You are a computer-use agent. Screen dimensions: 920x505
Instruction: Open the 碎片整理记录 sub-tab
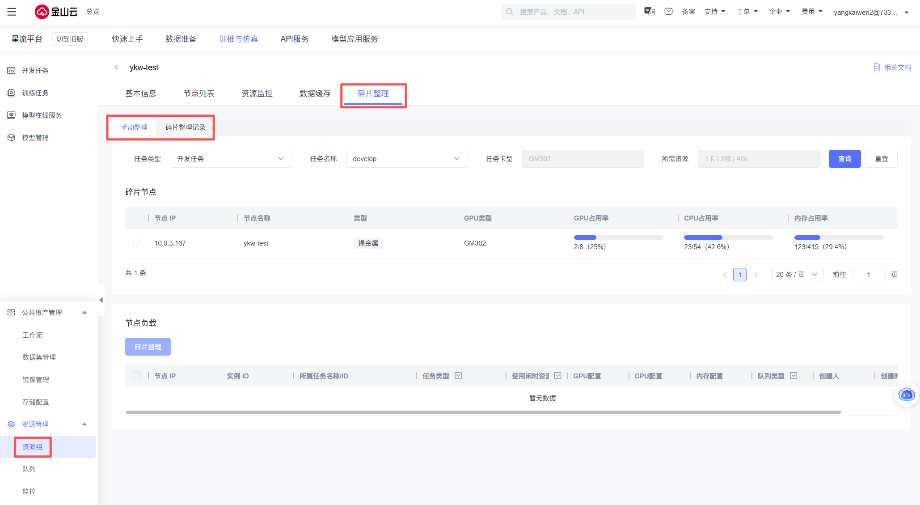pyautogui.click(x=186, y=127)
